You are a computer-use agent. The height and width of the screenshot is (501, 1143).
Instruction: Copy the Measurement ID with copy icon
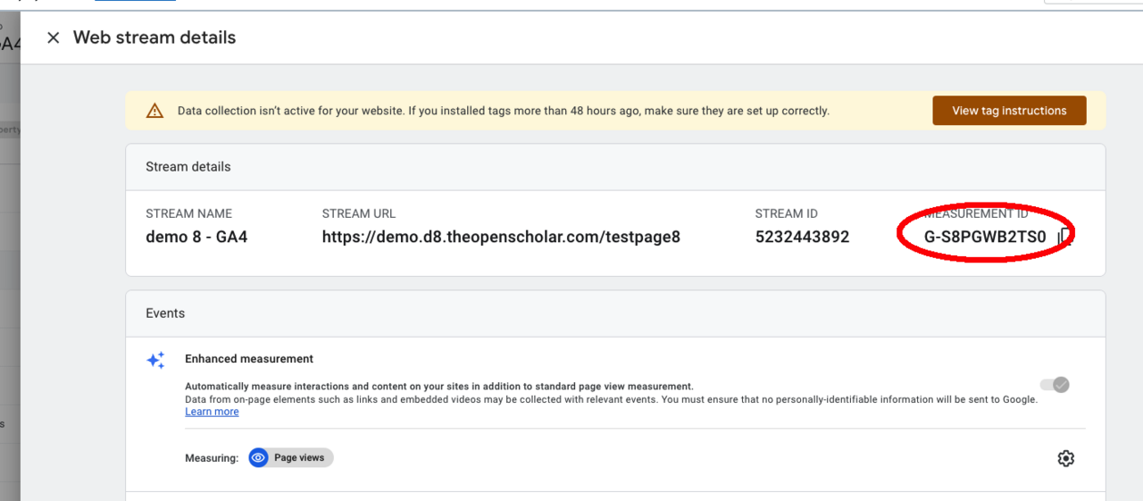(1064, 237)
